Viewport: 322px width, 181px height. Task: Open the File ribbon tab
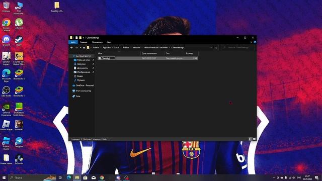(73, 42)
